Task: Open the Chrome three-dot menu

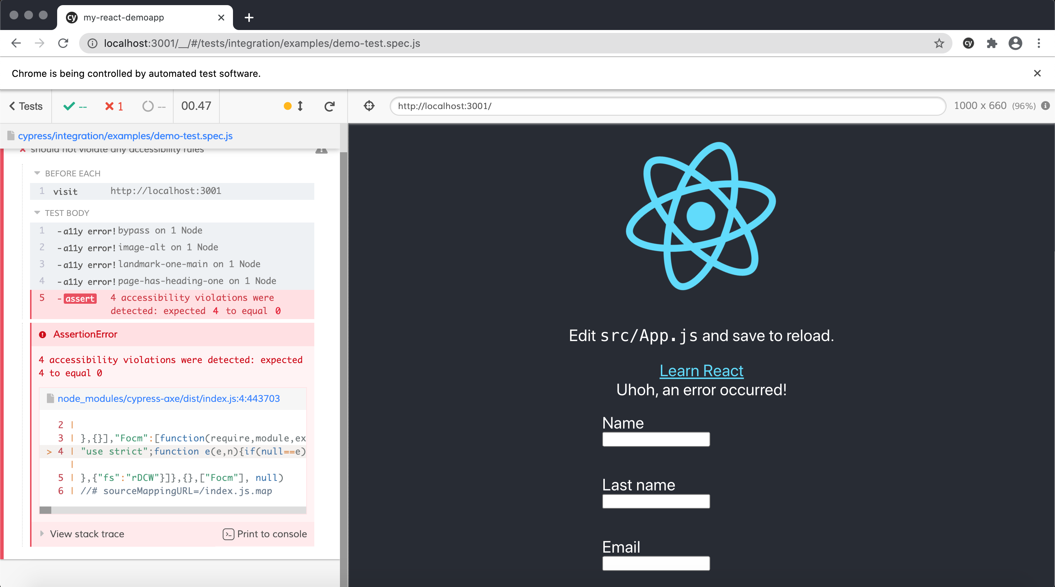Action: pyautogui.click(x=1039, y=43)
